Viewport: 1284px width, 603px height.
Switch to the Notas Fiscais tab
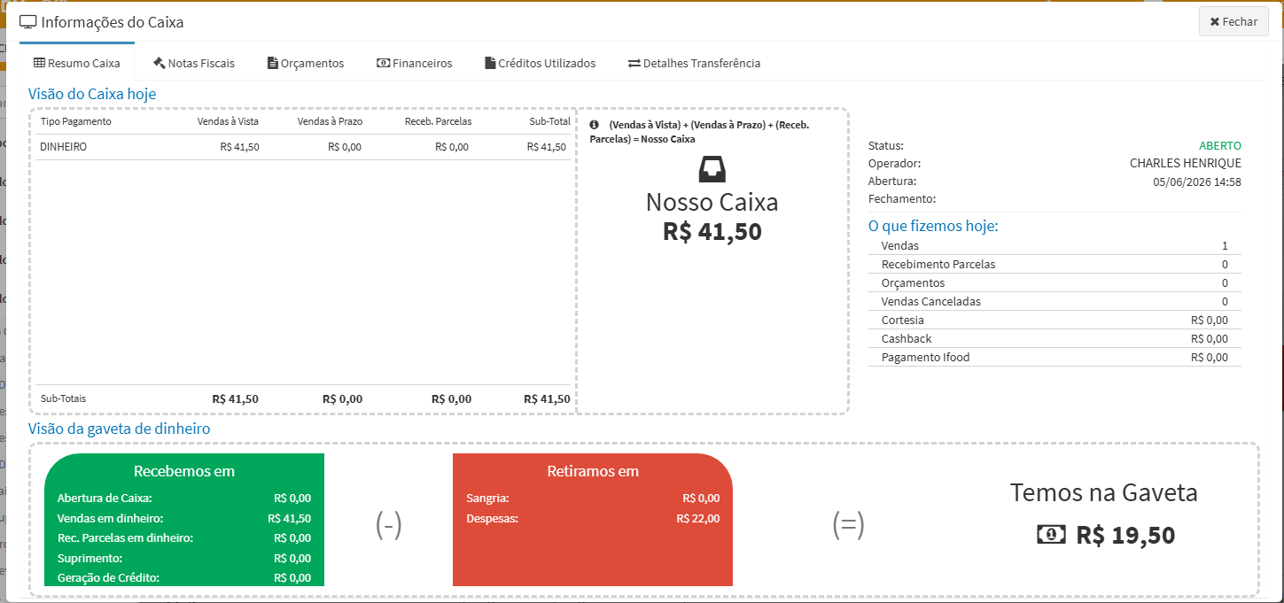(x=193, y=63)
